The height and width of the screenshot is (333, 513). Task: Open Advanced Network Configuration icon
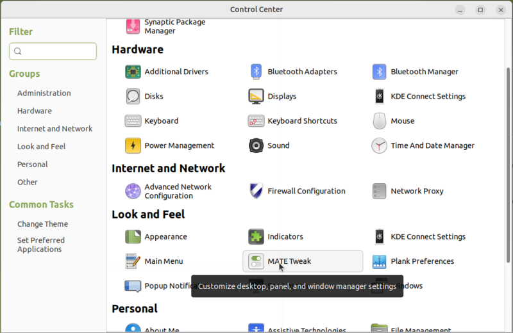pyautogui.click(x=133, y=191)
